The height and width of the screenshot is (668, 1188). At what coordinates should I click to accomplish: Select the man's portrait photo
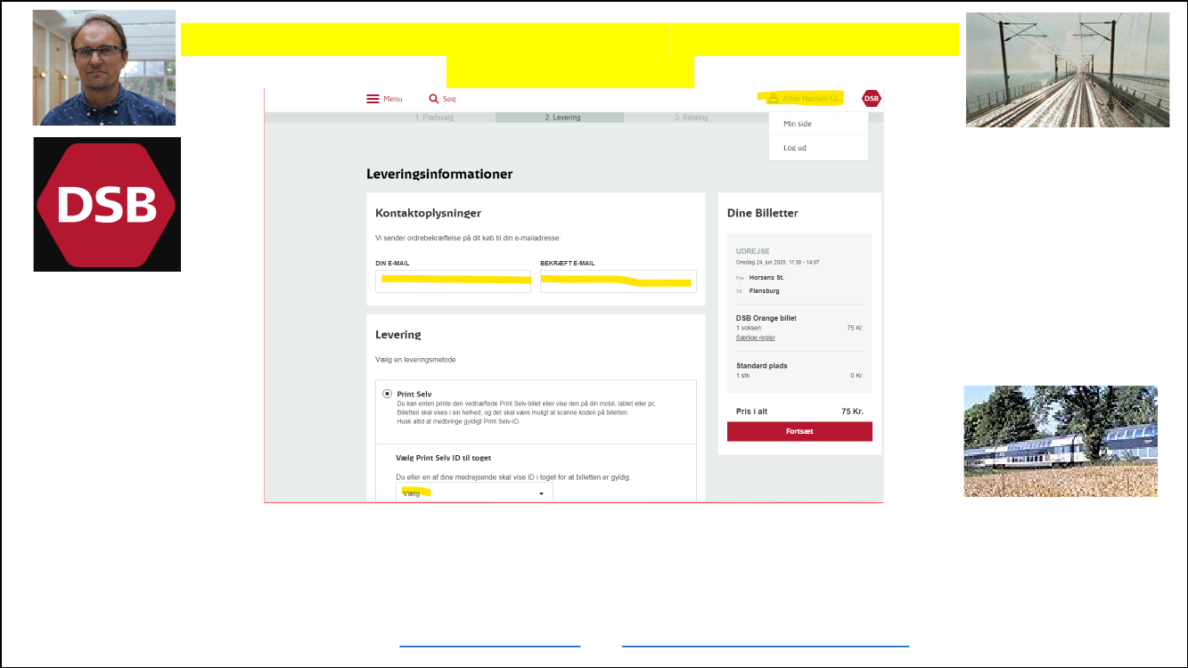point(104,68)
